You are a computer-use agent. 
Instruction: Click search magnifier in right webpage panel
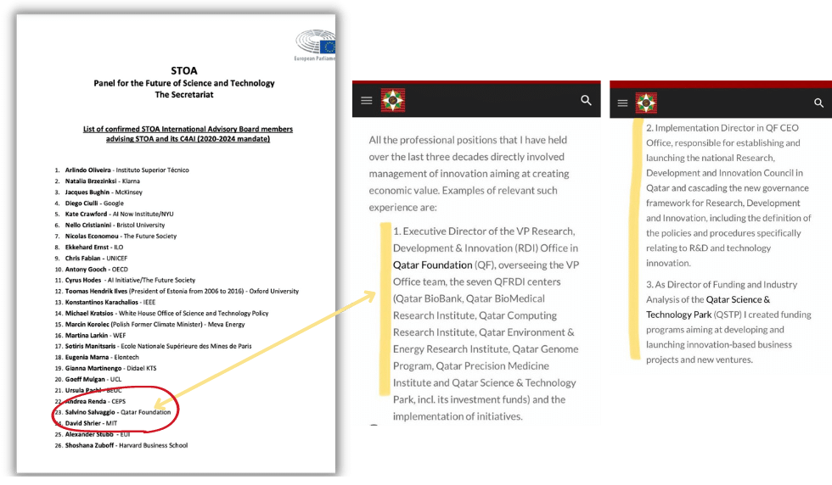pyautogui.click(x=818, y=103)
